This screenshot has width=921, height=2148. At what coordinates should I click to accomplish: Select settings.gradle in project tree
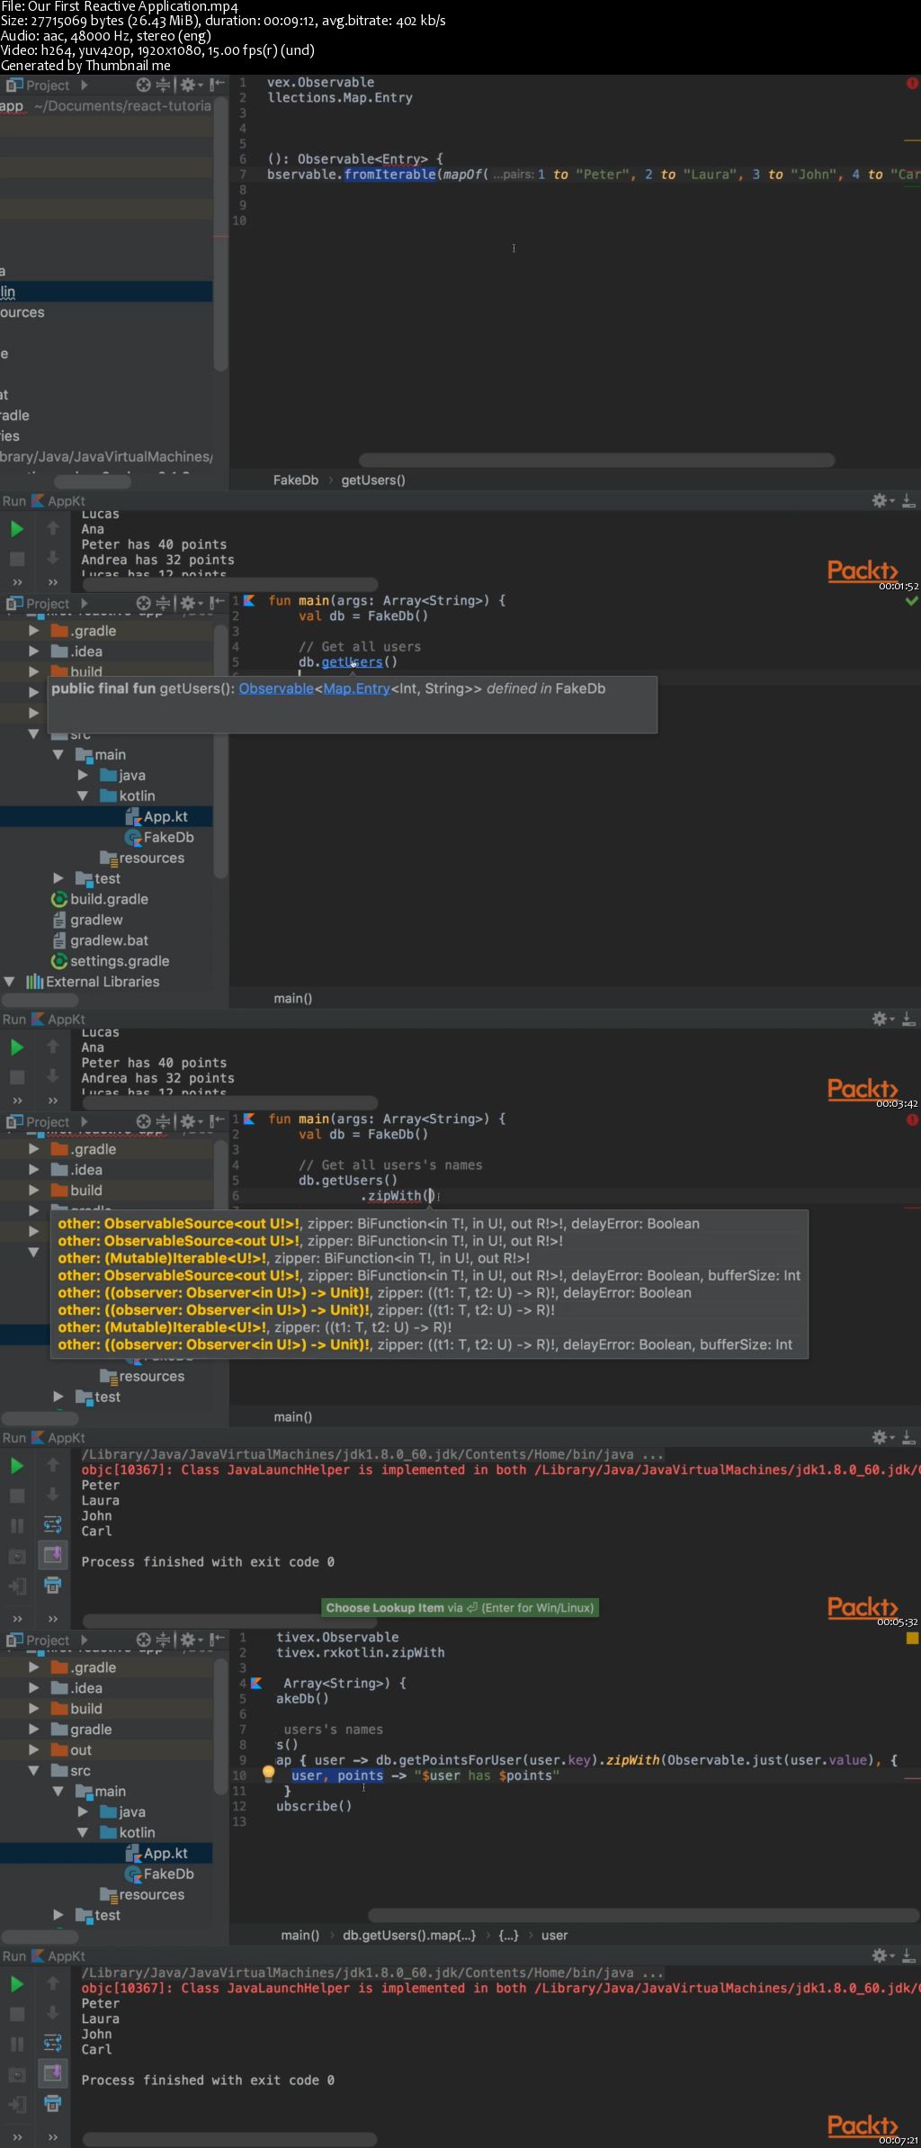[x=120, y=961]
